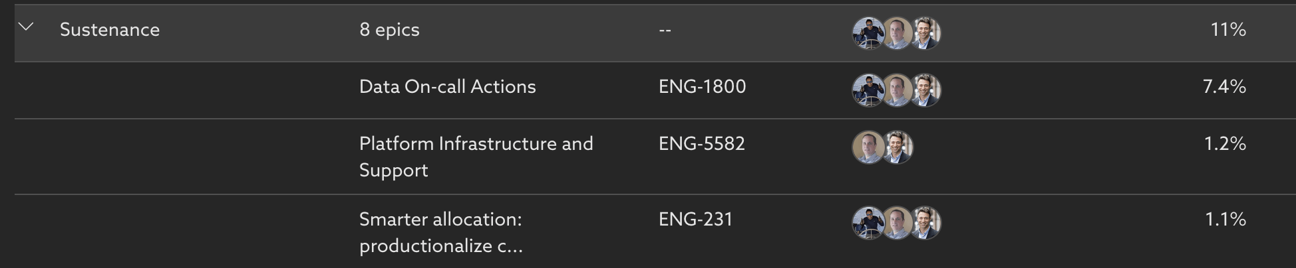Click leftmost avatar in Sustenance row

point(866,33)
